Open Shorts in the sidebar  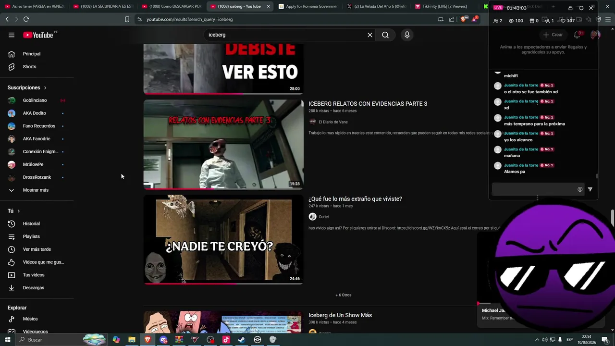pyautogui.click(x=29, y=67)
